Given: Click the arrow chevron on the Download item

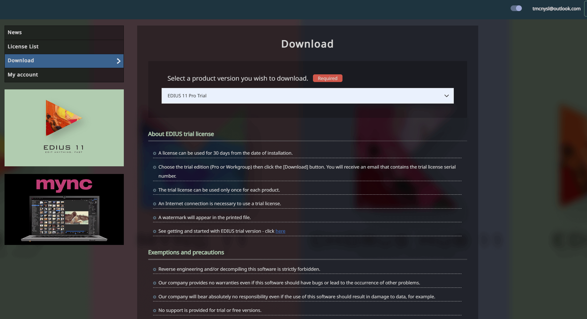Looking at the screenshot, I should 118,61.
